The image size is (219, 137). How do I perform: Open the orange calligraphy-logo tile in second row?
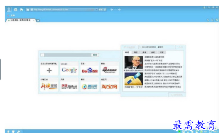coord(49,85)
